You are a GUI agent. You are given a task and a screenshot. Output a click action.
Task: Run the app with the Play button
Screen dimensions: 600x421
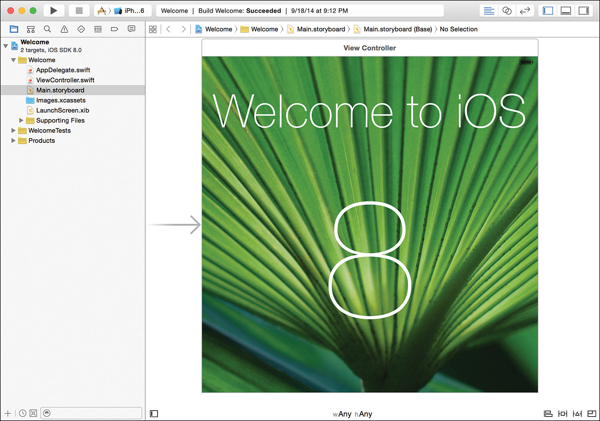tap(54, 11)
